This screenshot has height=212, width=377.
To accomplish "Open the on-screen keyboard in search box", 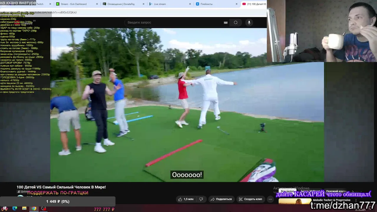I will pos(226,22).
